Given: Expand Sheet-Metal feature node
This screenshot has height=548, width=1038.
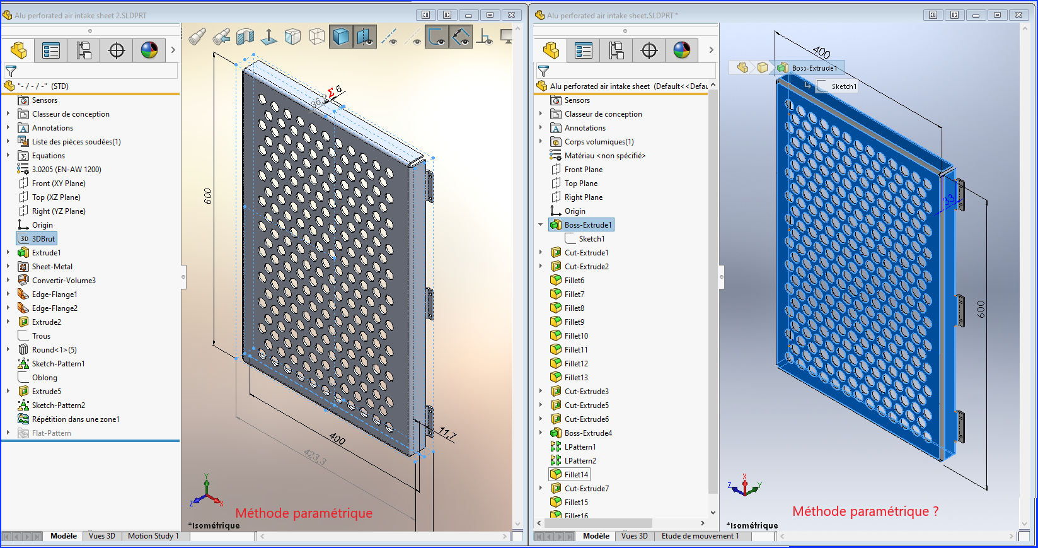Looking at the screenshot, I should (8, 267).
